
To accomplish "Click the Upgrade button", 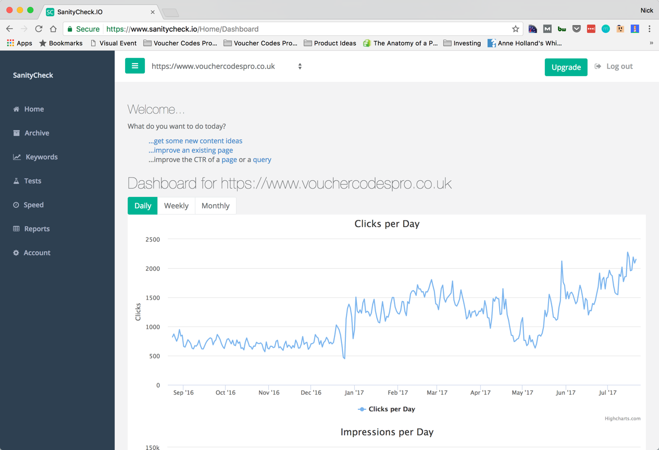I will [566, 67].
